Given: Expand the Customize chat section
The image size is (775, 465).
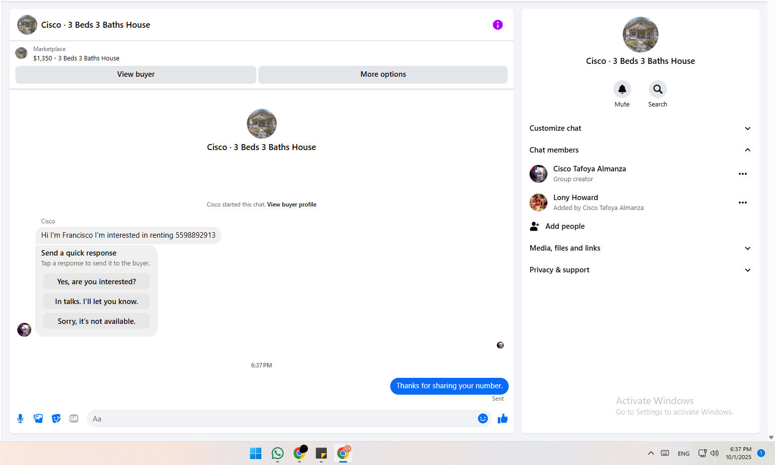Looking at the screenshot, I should point(641,128).
